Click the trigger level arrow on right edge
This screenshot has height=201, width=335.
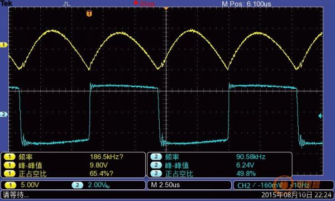click(x=320, y=116)
